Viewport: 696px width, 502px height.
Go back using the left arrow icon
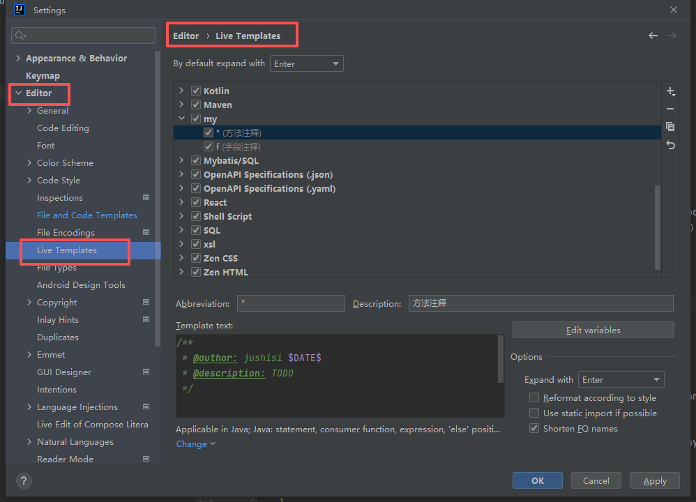[x=653, y=36]
